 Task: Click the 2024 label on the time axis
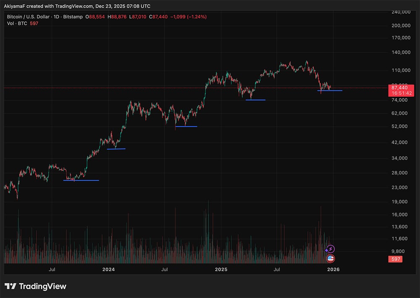(109, 269)
